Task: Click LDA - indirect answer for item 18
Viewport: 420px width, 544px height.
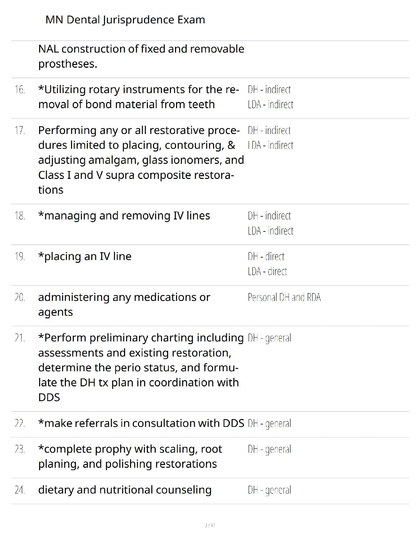Action: pyautogui.click(x=270, y=231)
